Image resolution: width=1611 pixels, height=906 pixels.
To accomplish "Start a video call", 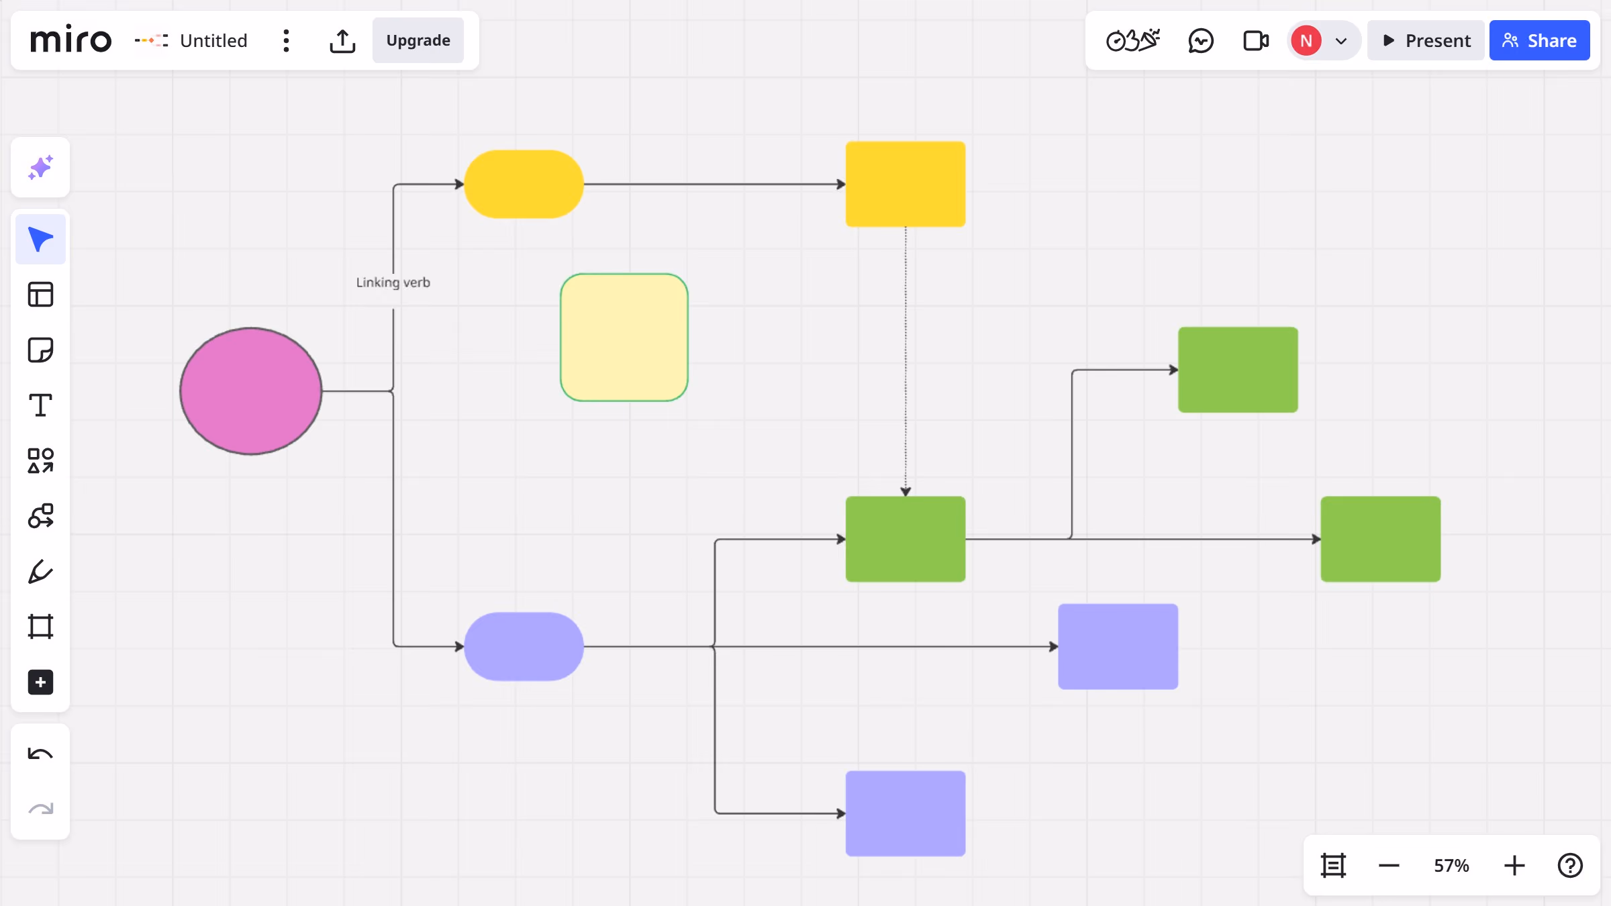I will pos(1256,40).
